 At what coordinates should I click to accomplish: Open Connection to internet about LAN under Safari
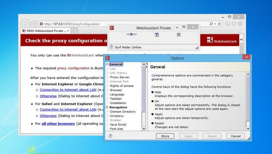[x=68, y=109]
